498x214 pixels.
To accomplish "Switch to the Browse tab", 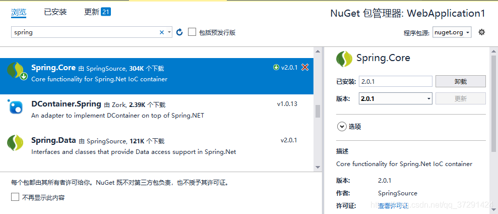I will coord(19,13).
